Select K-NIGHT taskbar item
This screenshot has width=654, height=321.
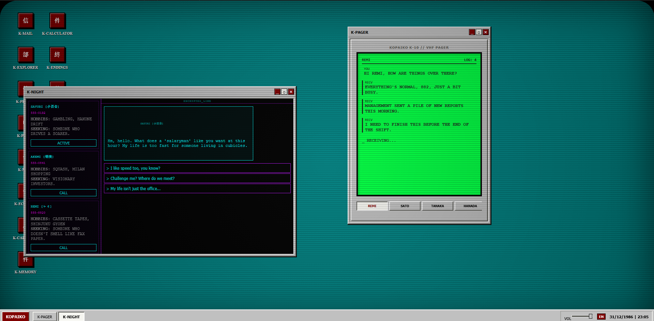coord(71,317)
